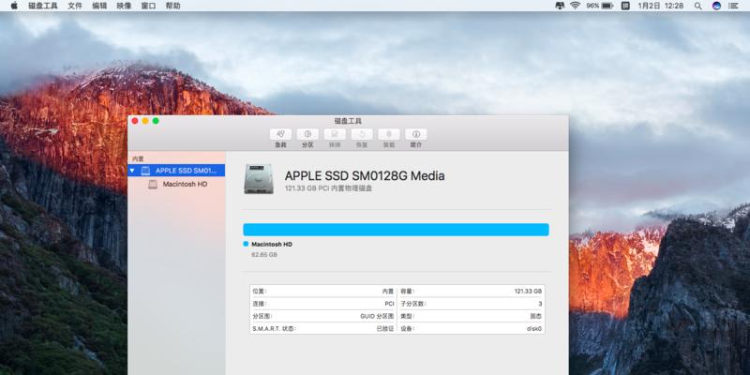Click the blue partition usage bar
This screenshot has width=750, height=375.
coord(396,230)
